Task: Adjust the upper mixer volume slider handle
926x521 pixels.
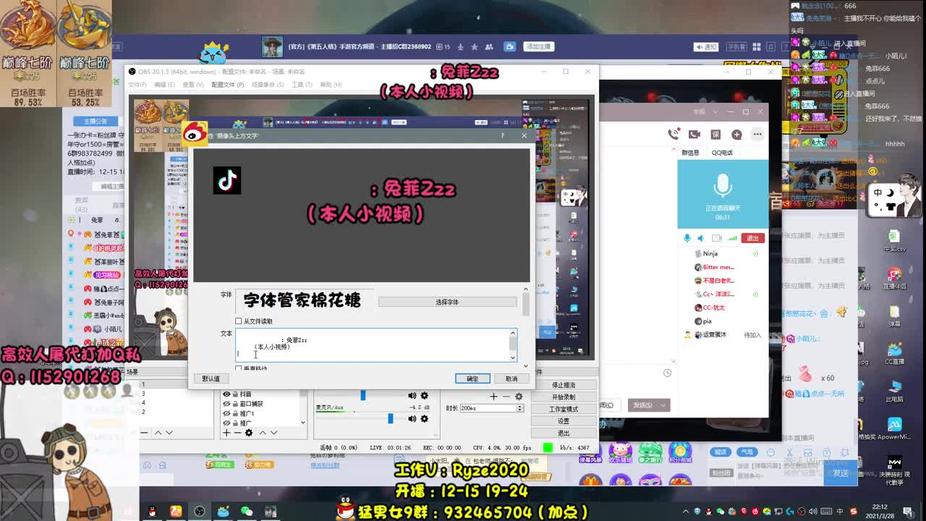Action: pos(363,395)
